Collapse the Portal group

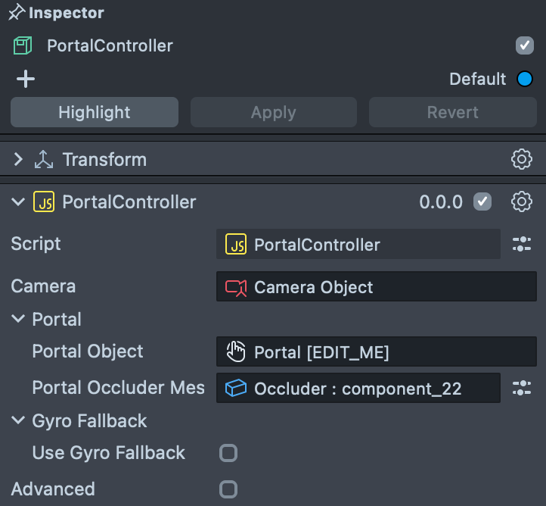18,320
